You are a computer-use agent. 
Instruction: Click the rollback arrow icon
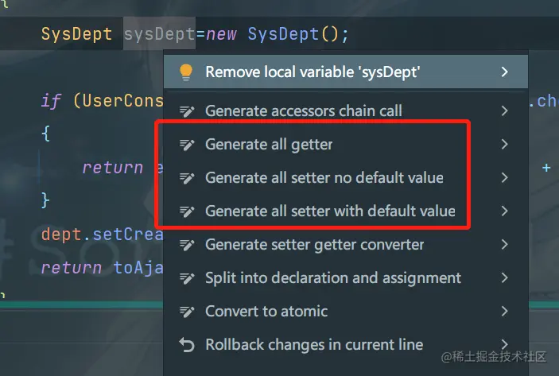pos(187,345)
